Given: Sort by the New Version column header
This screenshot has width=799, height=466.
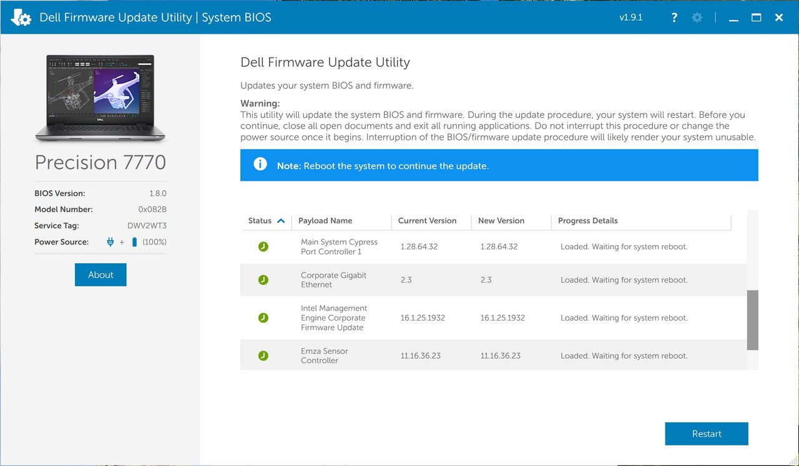Looking at the screenshot, I should coord(501,221).
